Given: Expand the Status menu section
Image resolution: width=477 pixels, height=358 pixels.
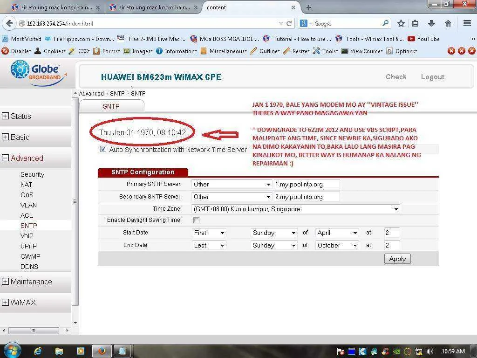Looking at the screenshot, I should click(x=5, y=116).
